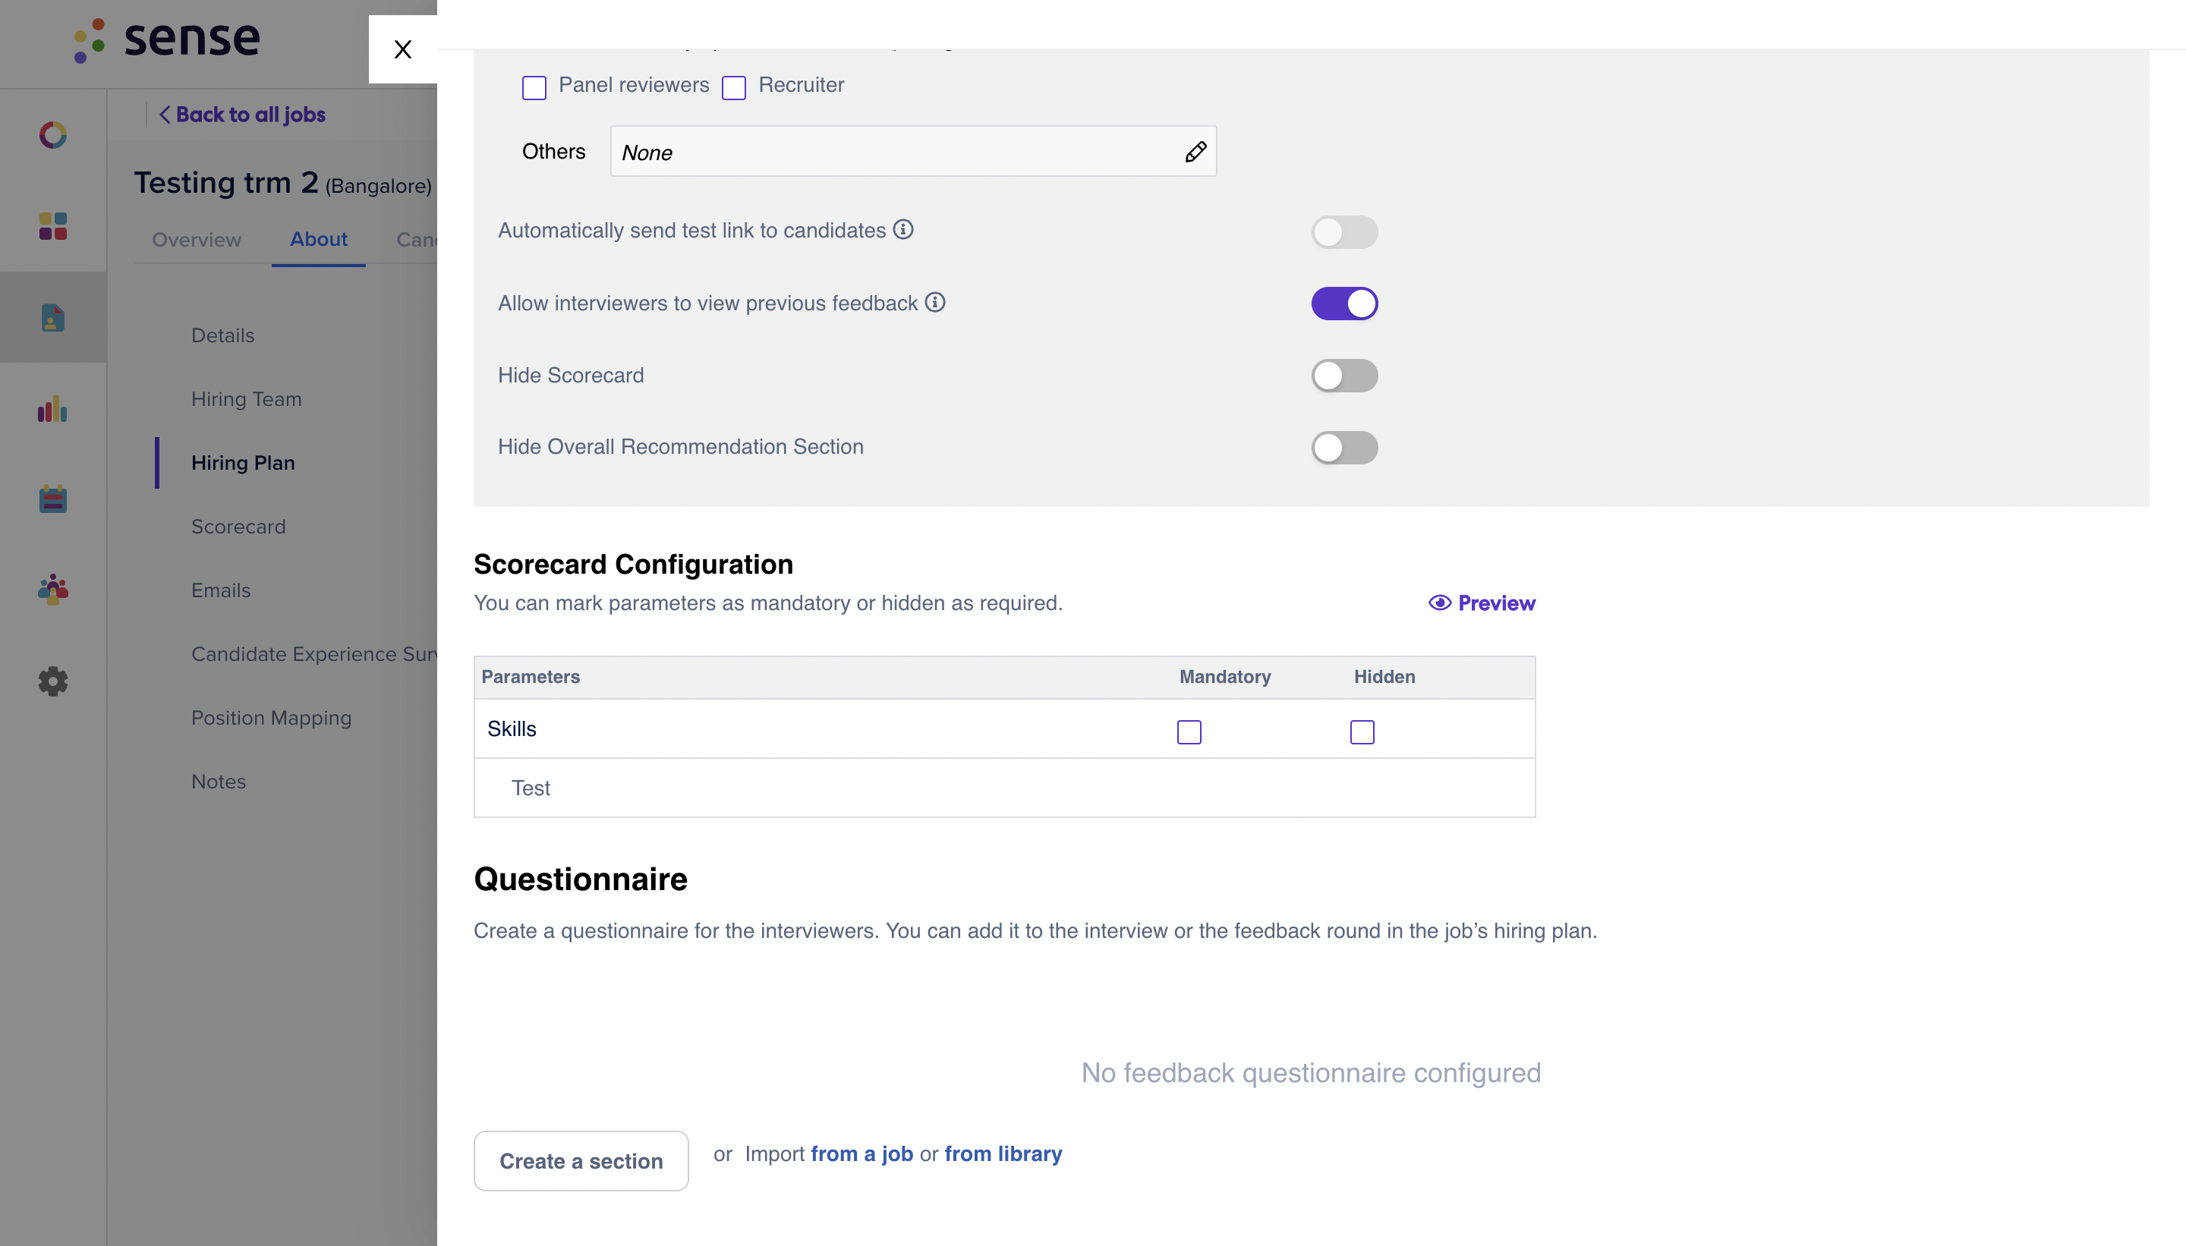Switch to the Overview tab

tap(197, 240)
